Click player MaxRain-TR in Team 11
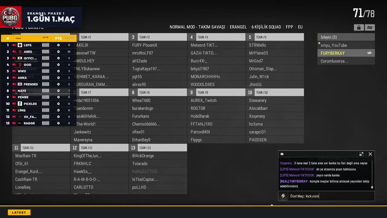Screen dimensions: 387x218 (41, 156)
